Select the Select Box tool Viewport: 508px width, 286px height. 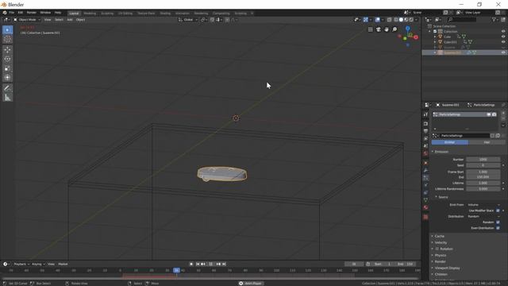tap(7, 30)
